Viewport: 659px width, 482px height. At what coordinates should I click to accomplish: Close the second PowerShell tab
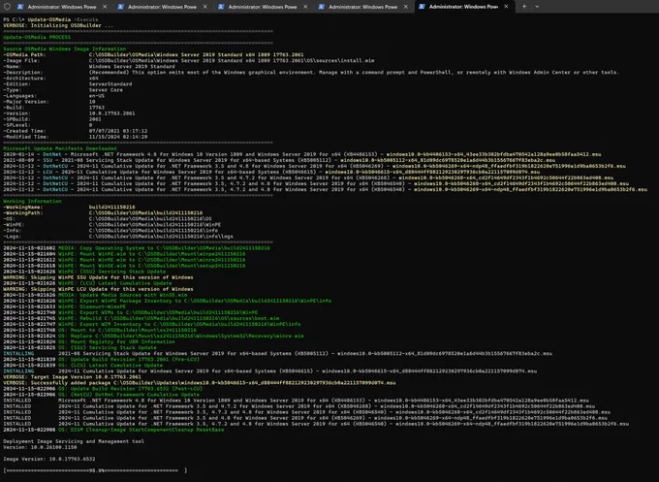point(205,7)
